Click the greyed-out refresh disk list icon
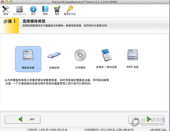The height and width of the screenshot is (131, 170). [x=20, y=10]
